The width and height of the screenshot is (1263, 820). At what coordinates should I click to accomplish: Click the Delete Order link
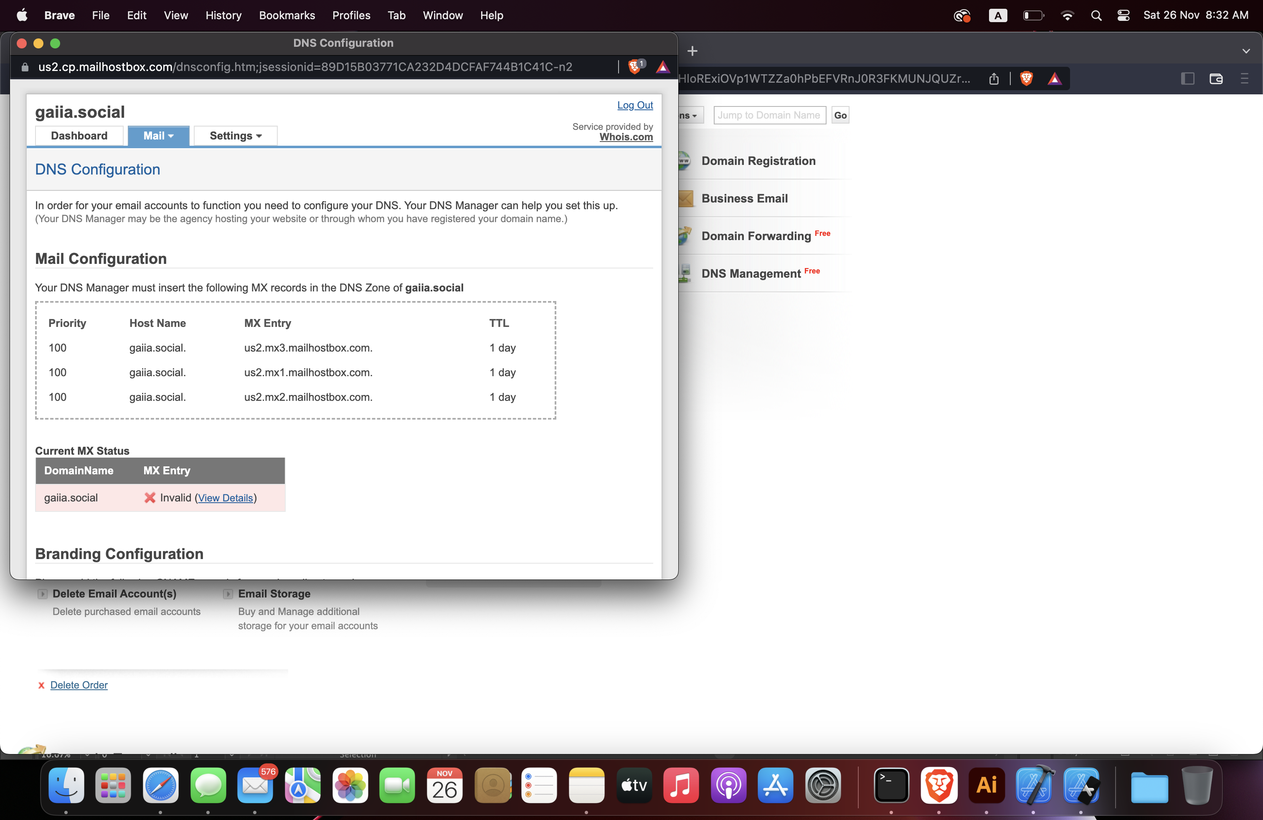[79, 685]
